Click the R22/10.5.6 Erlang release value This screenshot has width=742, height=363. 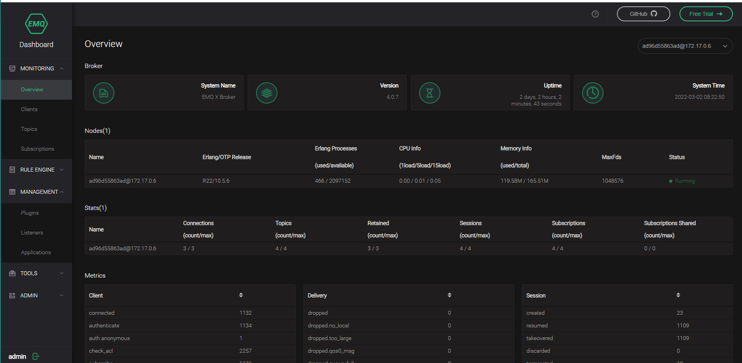216,181
